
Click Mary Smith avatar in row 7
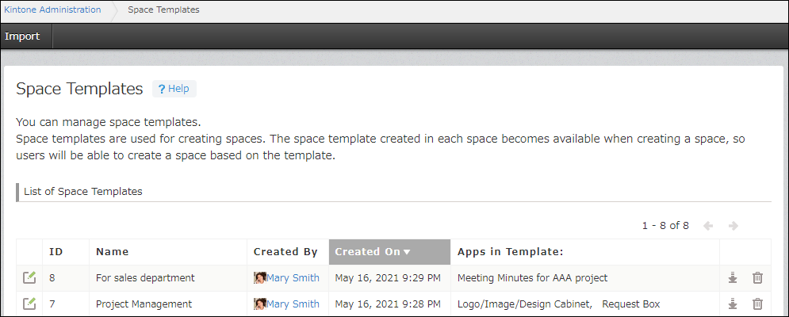point(260,304)
